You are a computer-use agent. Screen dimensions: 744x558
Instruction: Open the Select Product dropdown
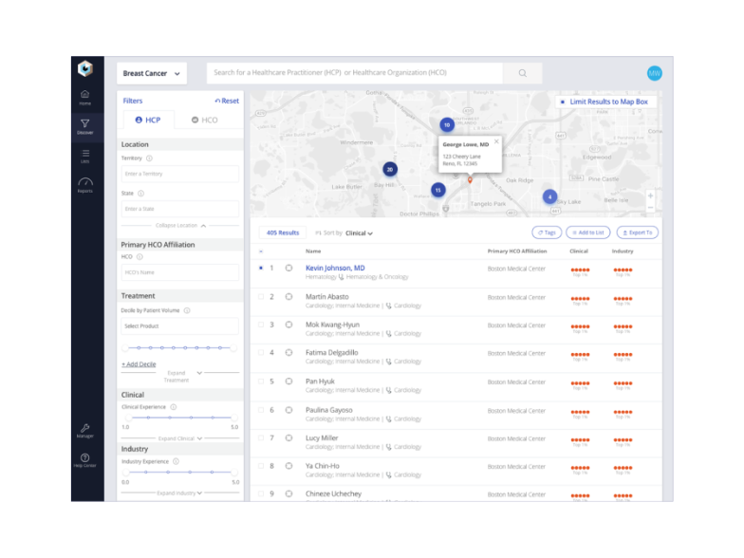click(x=180, y=326)
